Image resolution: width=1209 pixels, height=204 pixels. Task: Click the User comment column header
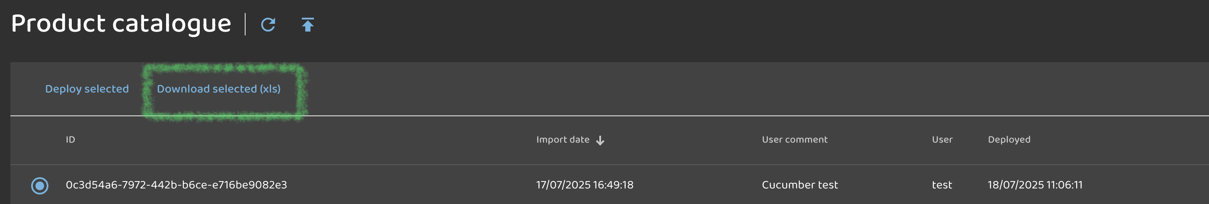(794, 140)
